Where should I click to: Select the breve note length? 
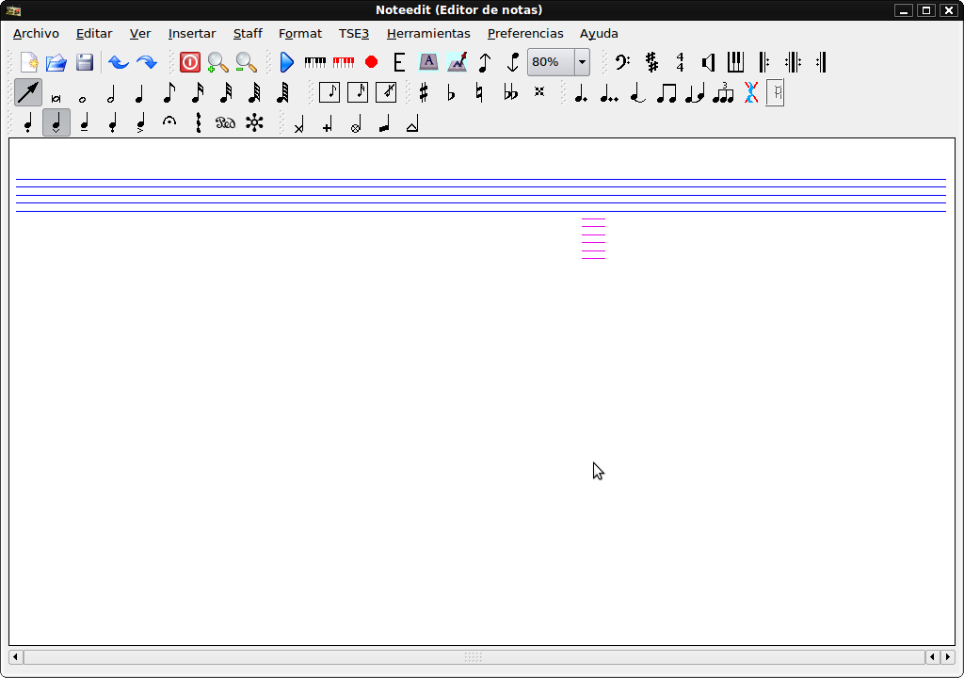coord(56,98)
